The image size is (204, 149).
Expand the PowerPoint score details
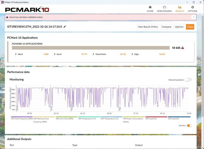point(93,54)
